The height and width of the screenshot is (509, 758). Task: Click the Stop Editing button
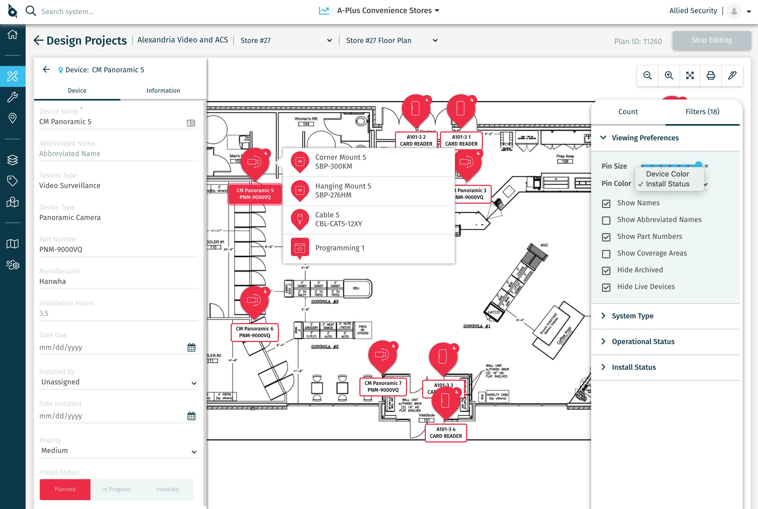[712, 40]
